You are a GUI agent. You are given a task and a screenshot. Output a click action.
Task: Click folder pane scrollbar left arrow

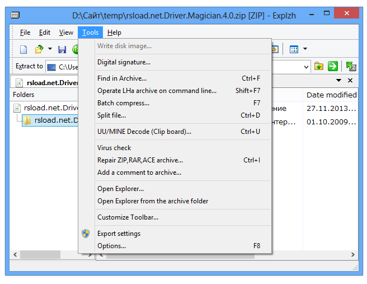point(15,255)
